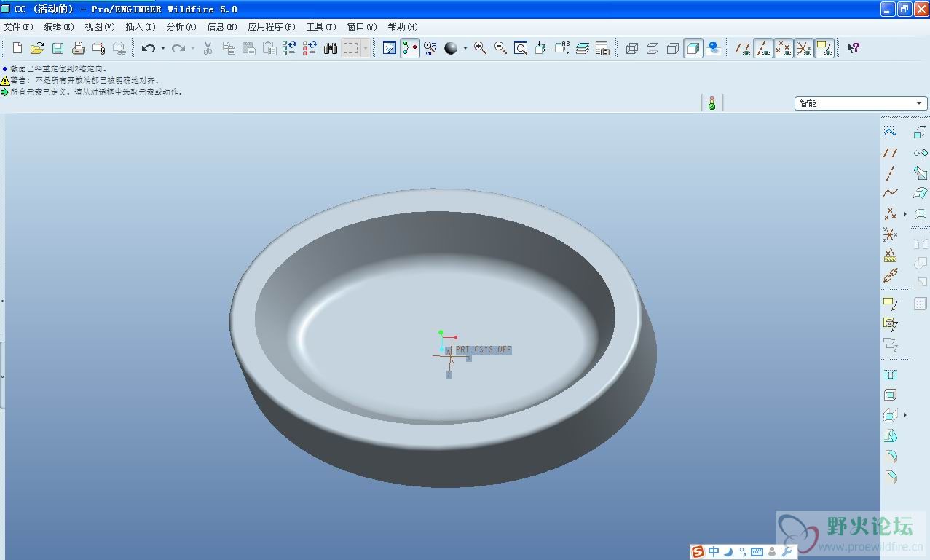The image size is (930, 560).
Task: Open the Find tool binoculars icon
Action: coord(331,48)
